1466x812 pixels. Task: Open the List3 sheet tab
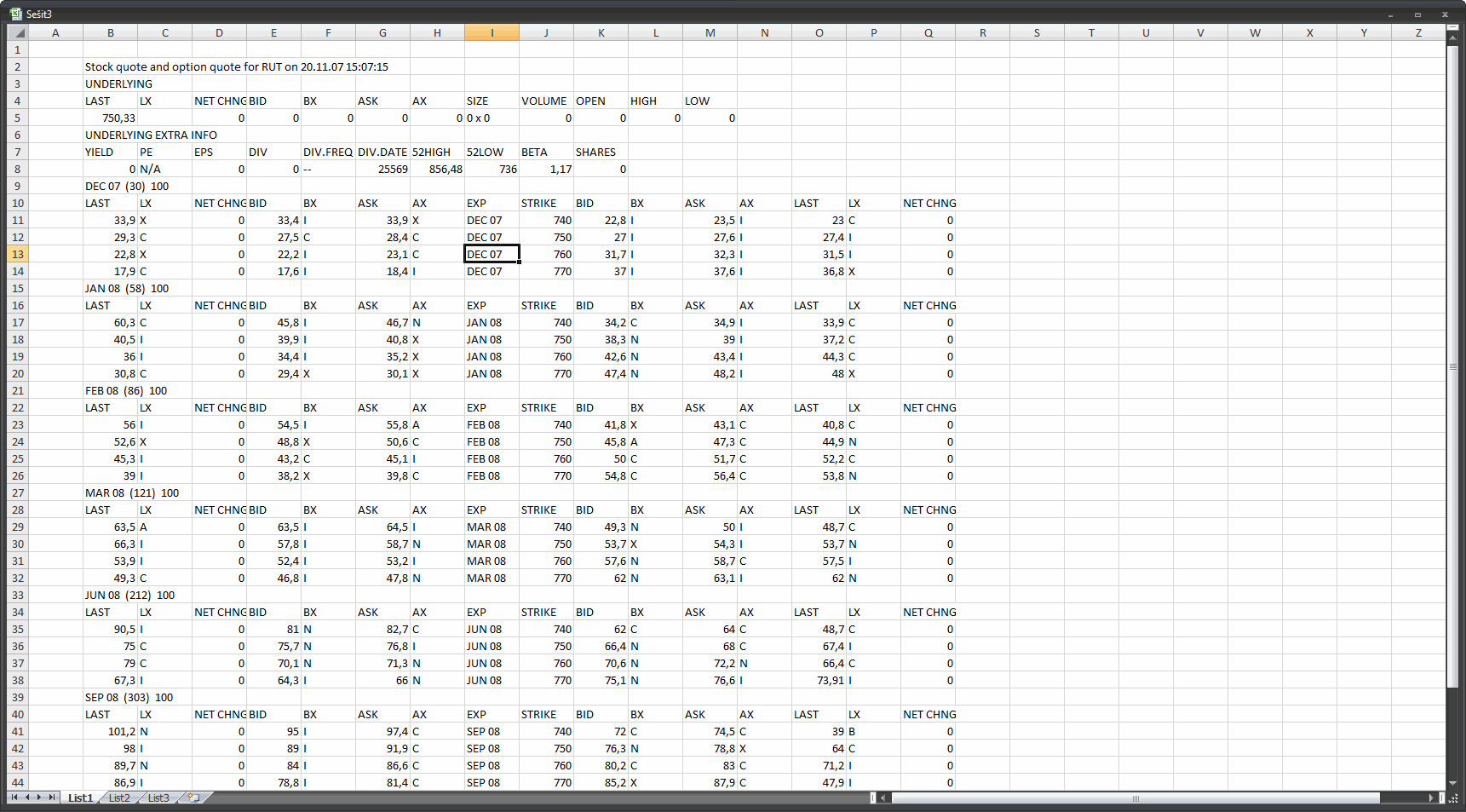158,798
